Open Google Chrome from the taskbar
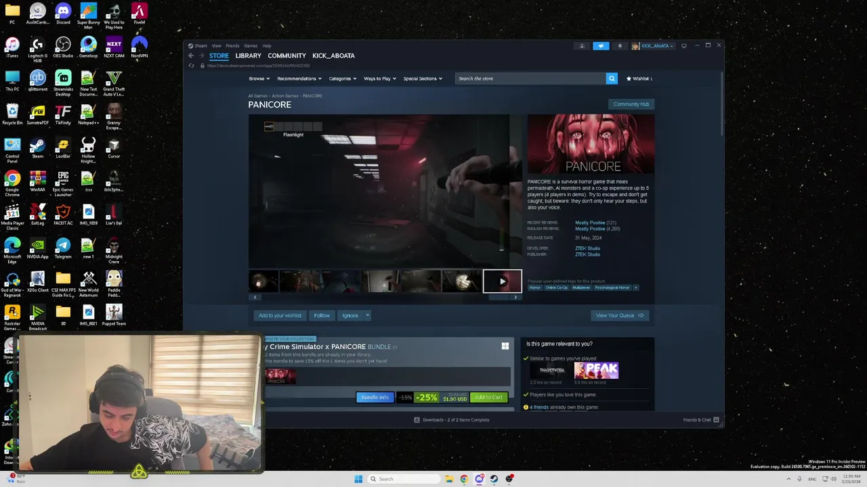867x487 pixels. click(464, 479)
